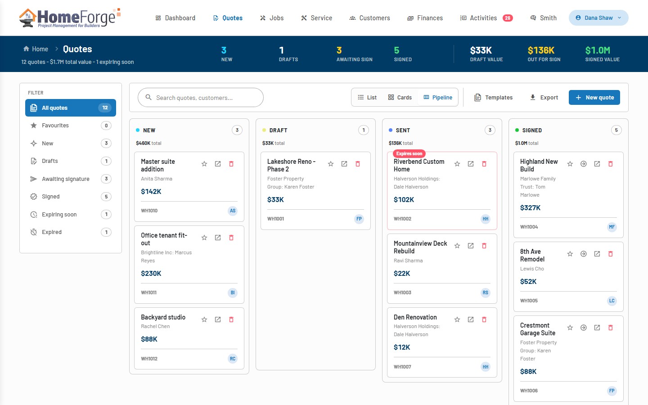648x405 pixels.
Task: Select the Drafts filter
Action: coord(71,161)
